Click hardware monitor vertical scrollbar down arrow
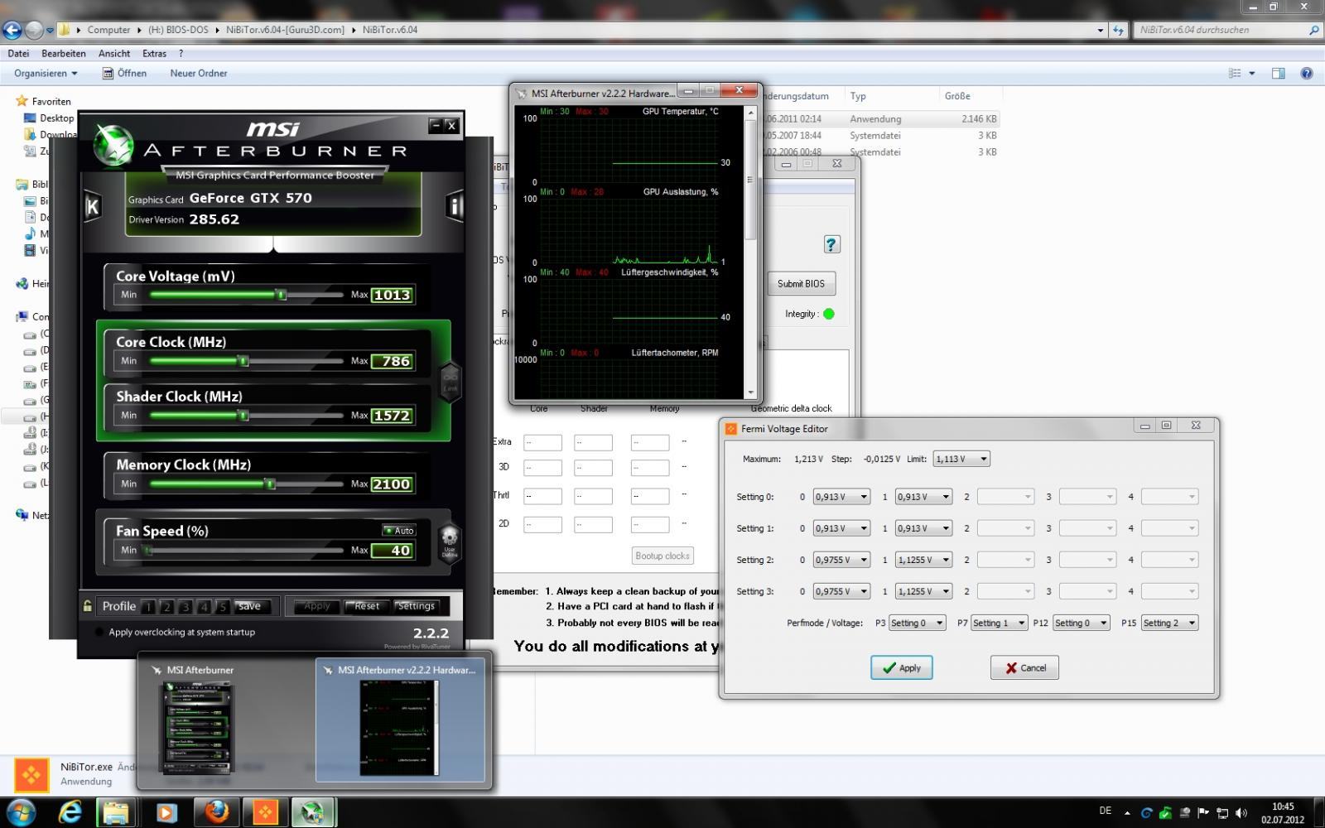 click(x=751, y=393)
